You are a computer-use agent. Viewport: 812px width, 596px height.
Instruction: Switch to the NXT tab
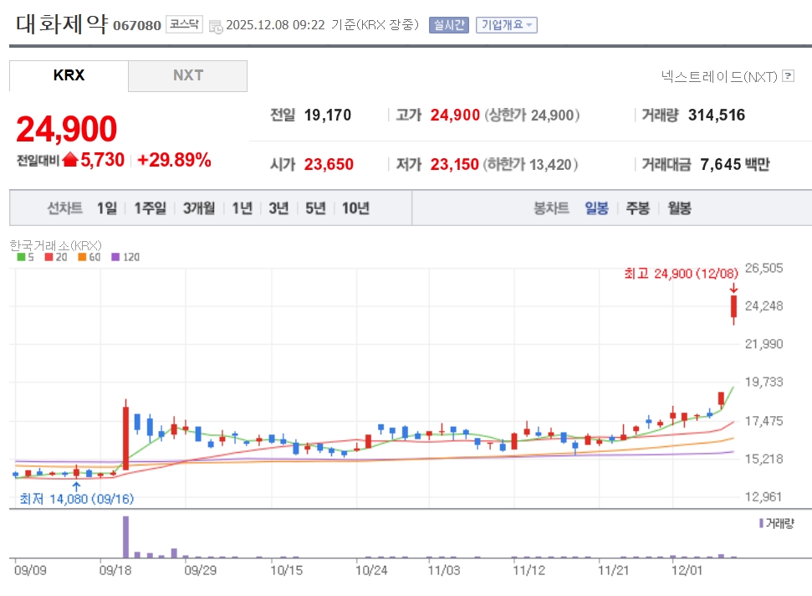tap(187, 75)
